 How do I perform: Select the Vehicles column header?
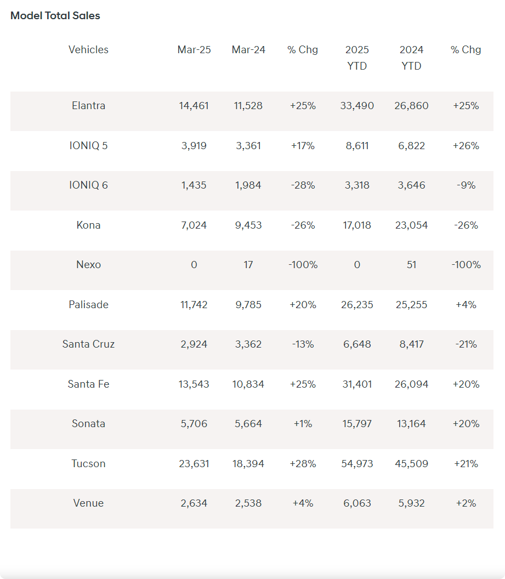88,49
